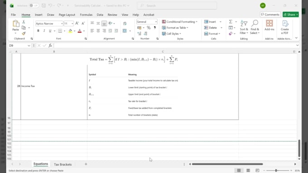The image size is (308, 173).
Task: Activate the Format Painter brush
Action: (x=24, y=33)
